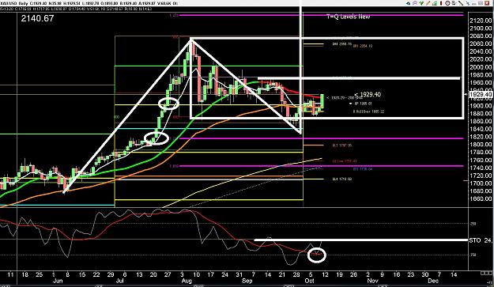Click the XAUUSD Daily chart title text

pyautogui.click(x=14, y=3)
